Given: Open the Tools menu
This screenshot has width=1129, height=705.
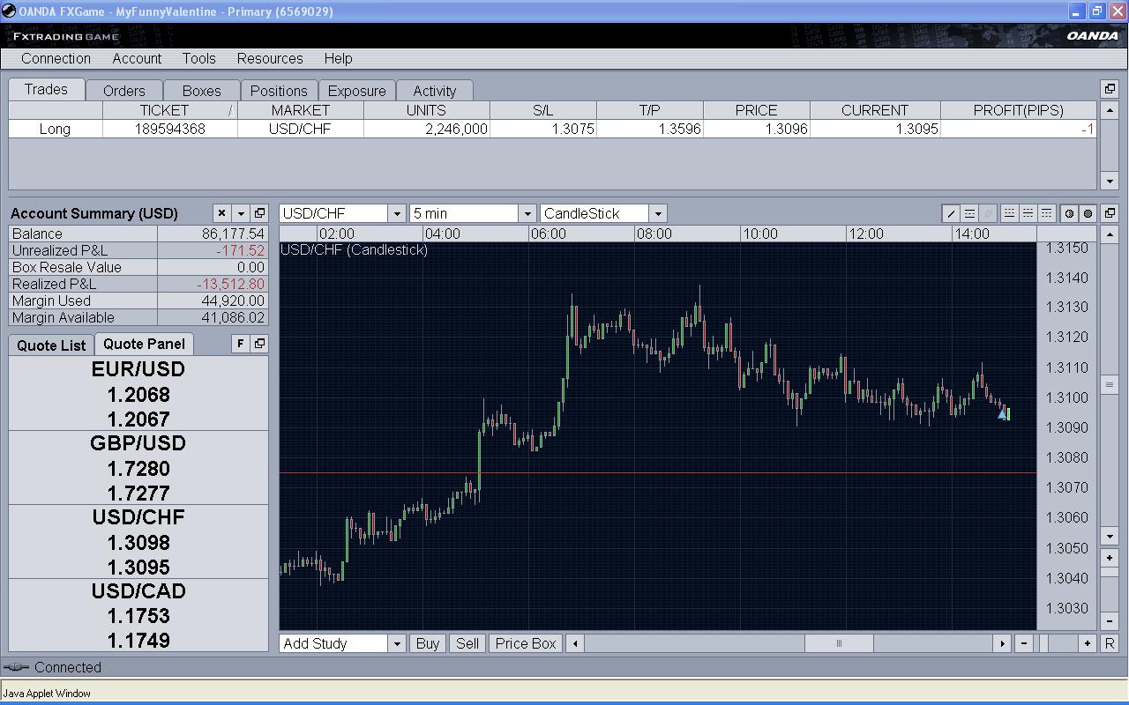Looking at the screenshot, I should click(x=198, y=58).
